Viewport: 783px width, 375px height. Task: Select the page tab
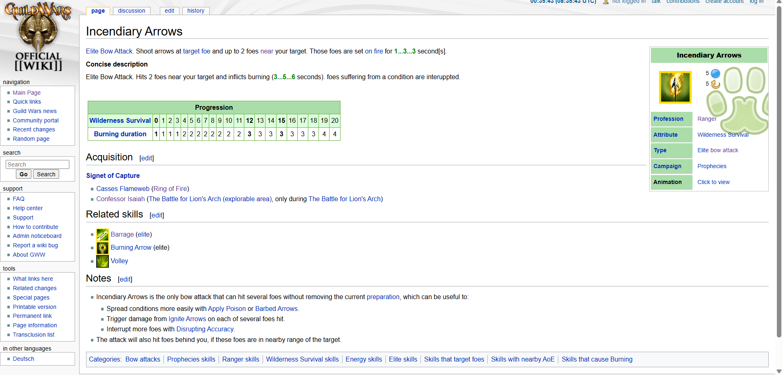click(x=98, y=11)
